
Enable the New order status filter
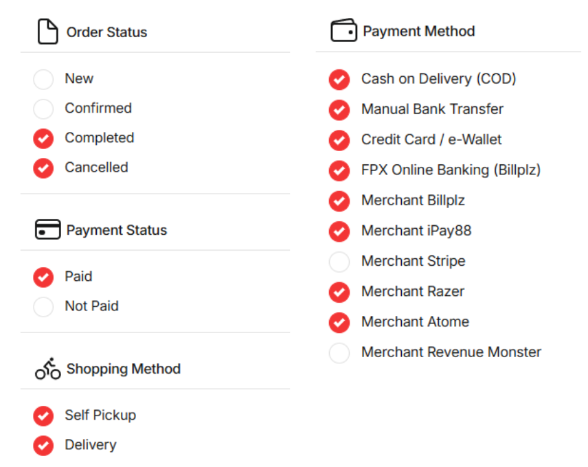click(x=43, y=79)
